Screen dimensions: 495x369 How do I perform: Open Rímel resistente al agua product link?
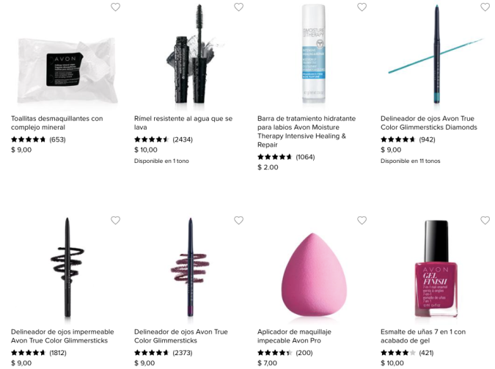[x=183, y=123]
